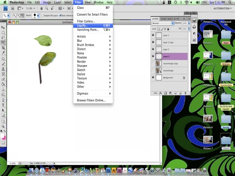Toggle Lock all padlock in Layers panel

[x=168, y=29]
